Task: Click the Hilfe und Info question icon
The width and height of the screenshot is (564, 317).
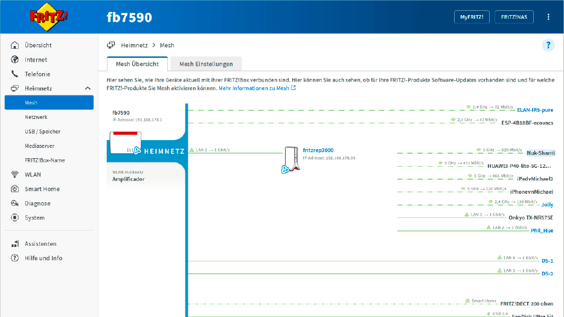Action: point(14,258)
